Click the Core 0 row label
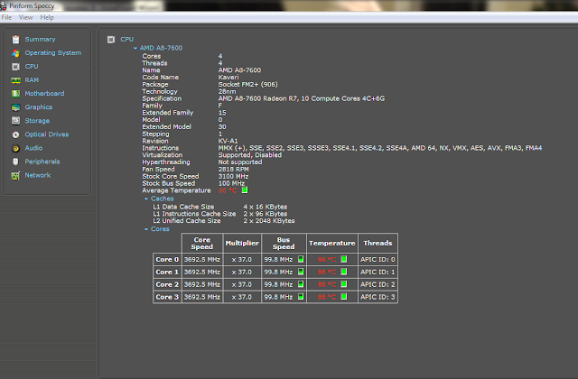Screen dimensions: 578x379 [x=167, y=260]
